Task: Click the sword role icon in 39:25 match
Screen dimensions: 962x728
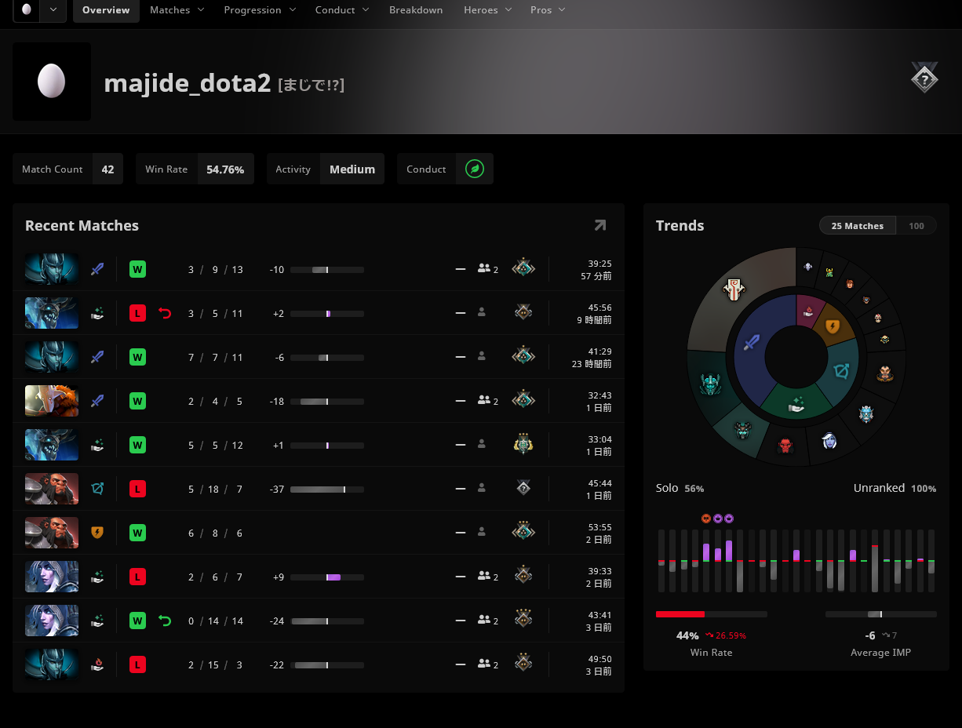Action: point(97,269)
